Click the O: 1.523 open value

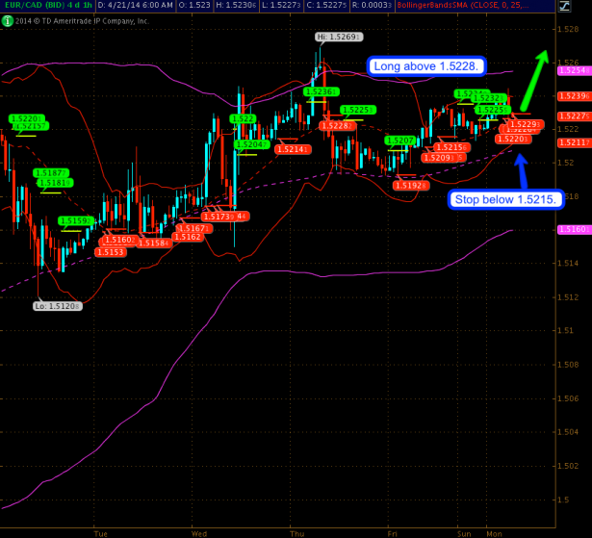click(x=194, y=5)
